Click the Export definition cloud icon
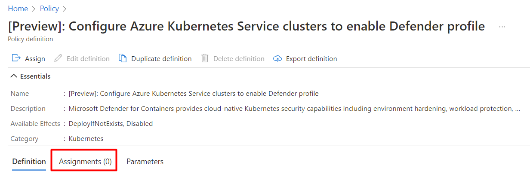Image resolution: width=530 pixels, height=174 pixels. click(x=277, y=58)
